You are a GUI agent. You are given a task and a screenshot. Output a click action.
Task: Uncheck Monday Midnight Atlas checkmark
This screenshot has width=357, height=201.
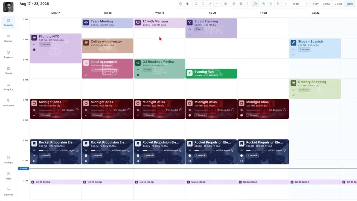[x=34, y=115]
